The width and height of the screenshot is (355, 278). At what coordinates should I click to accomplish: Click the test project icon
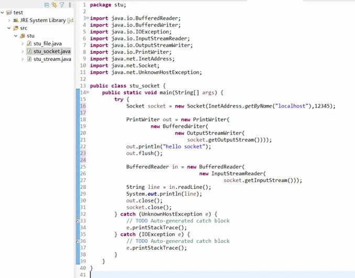click(9, 12)
